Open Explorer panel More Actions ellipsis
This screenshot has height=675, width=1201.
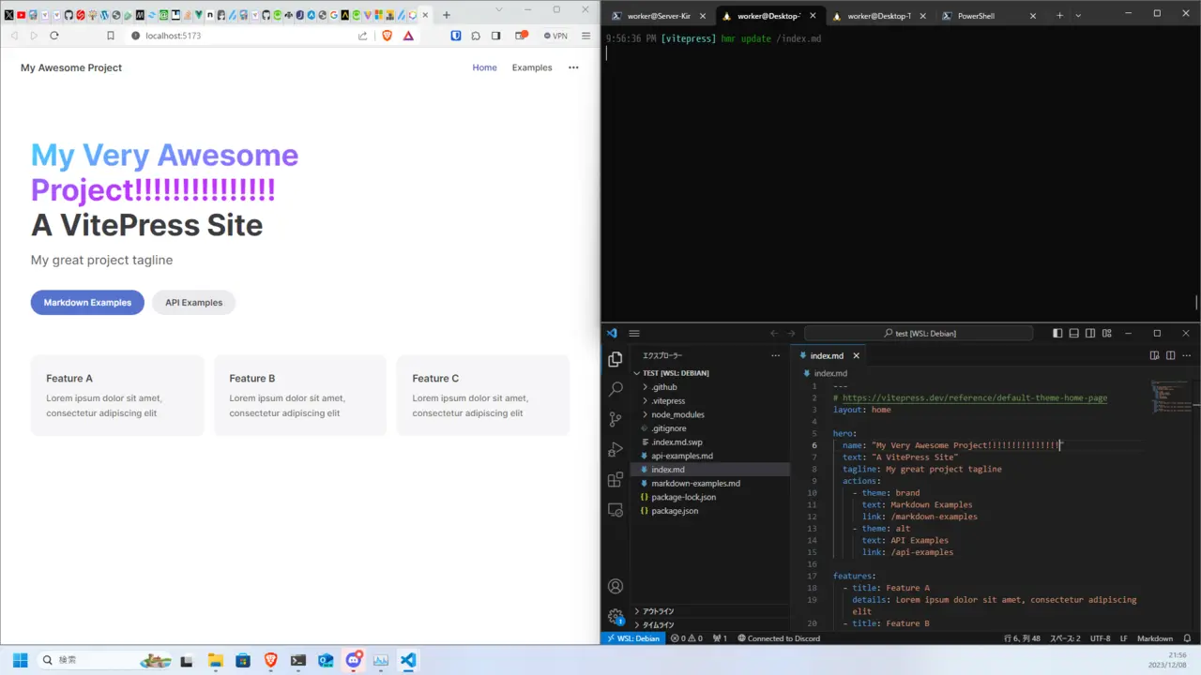point(775,355)
